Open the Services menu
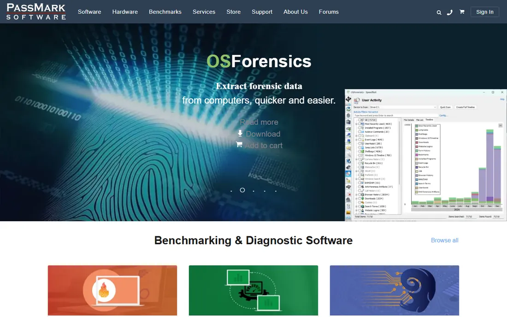Viewport: 507px width, 317px height. [204, 12]
